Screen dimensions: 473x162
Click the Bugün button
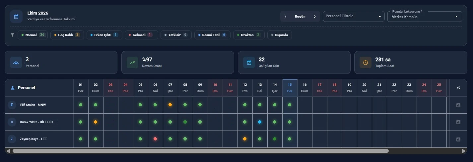[300, 17]
